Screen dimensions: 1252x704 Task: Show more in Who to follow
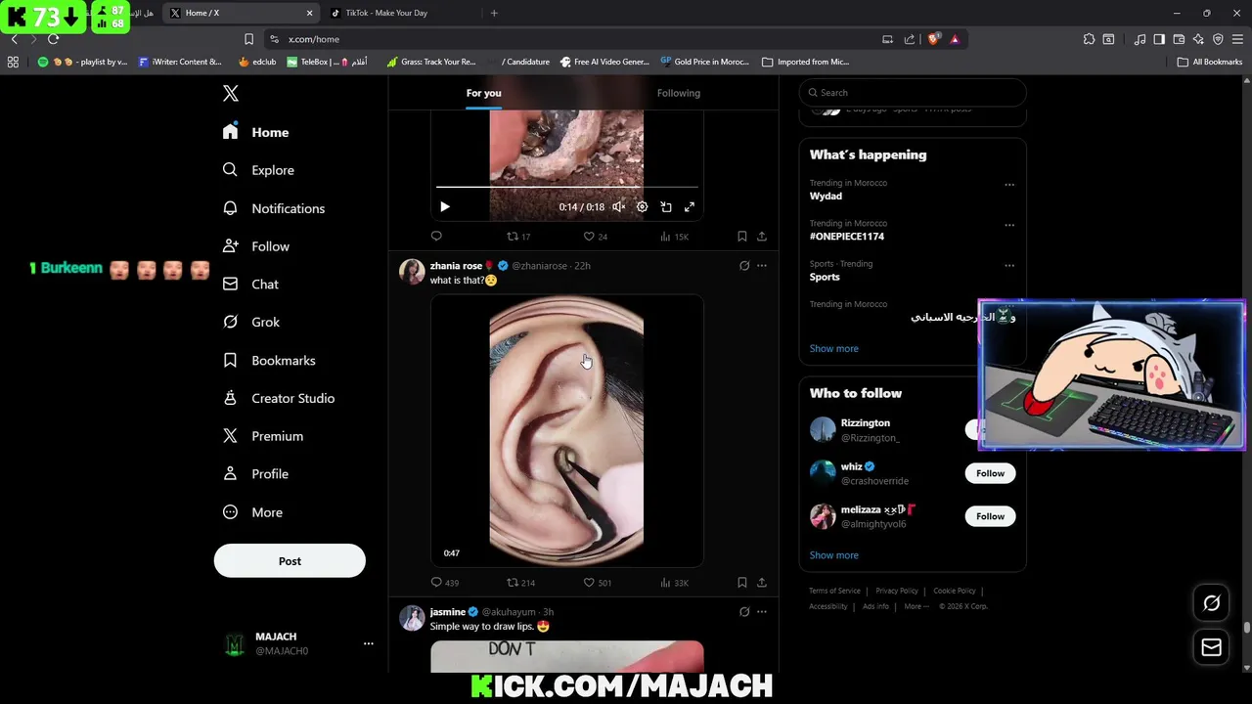point(833,555)
